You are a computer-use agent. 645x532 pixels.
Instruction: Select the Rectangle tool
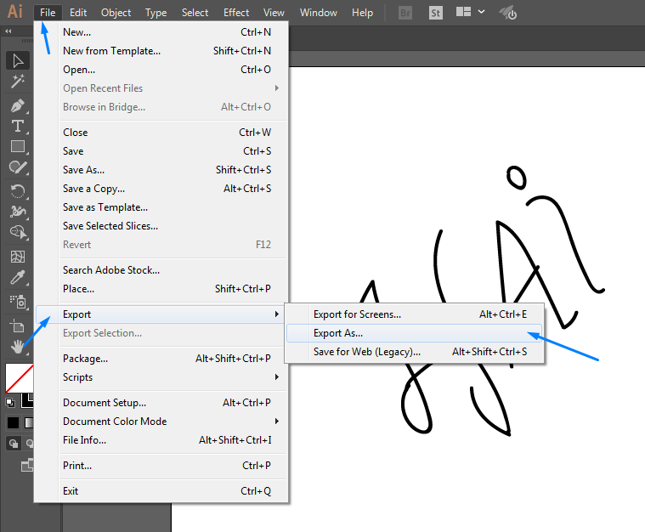[x=17, y=146]
